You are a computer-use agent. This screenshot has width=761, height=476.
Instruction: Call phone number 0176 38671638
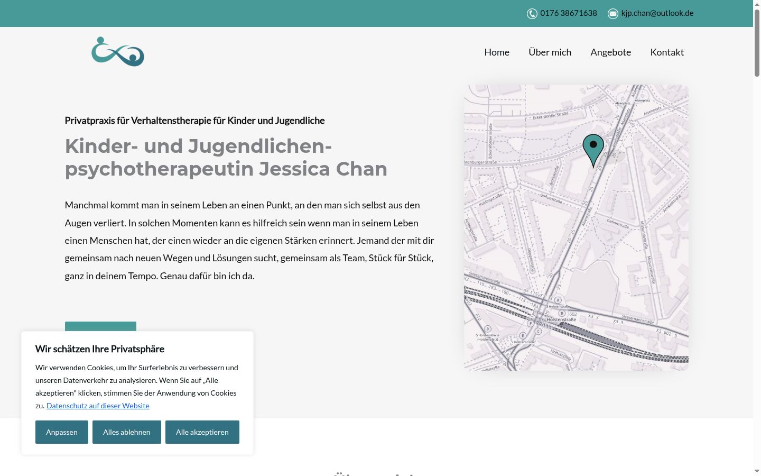tap(569, 13)
